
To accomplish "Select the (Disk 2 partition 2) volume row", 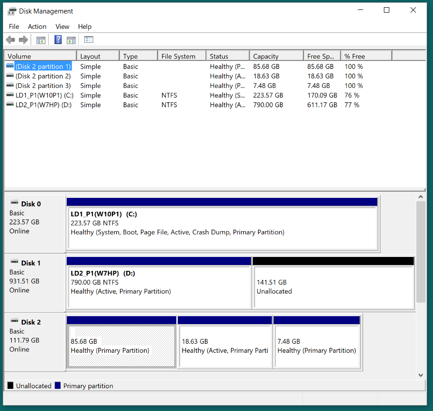I will click(43, 76).
